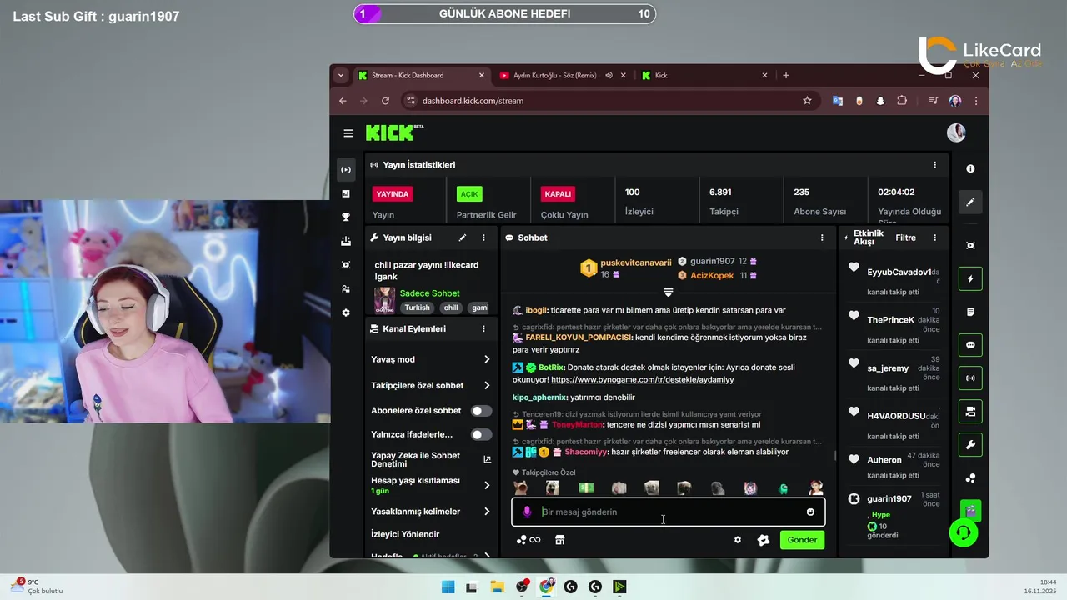Image resolution: width=1067 pixels, height=600 pixels.
Task: Click the Gönder send button
Action: [x=802, y=540]
